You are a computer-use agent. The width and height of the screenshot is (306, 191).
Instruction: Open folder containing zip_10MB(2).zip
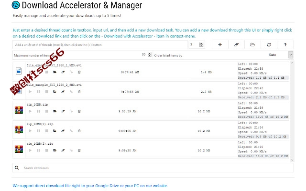(x=55, y=150)
